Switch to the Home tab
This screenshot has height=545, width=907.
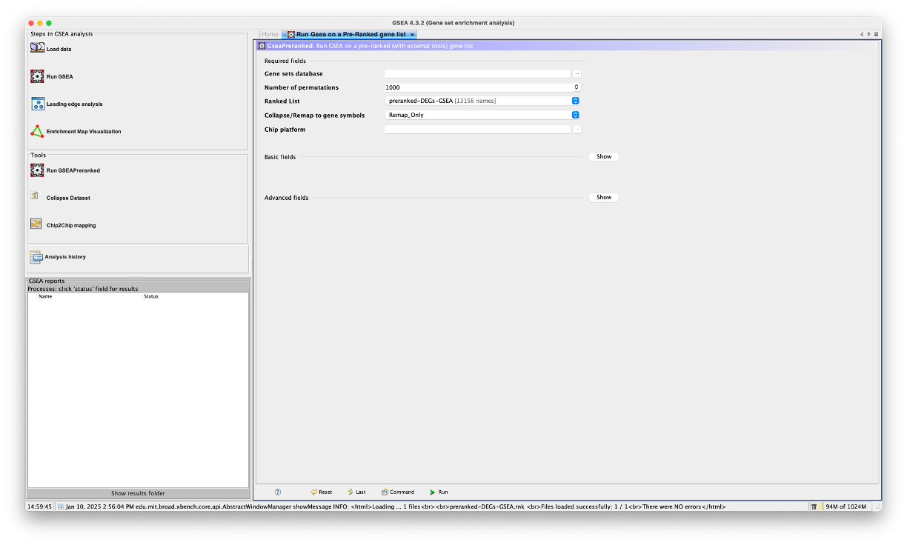[x=270, y=34]
